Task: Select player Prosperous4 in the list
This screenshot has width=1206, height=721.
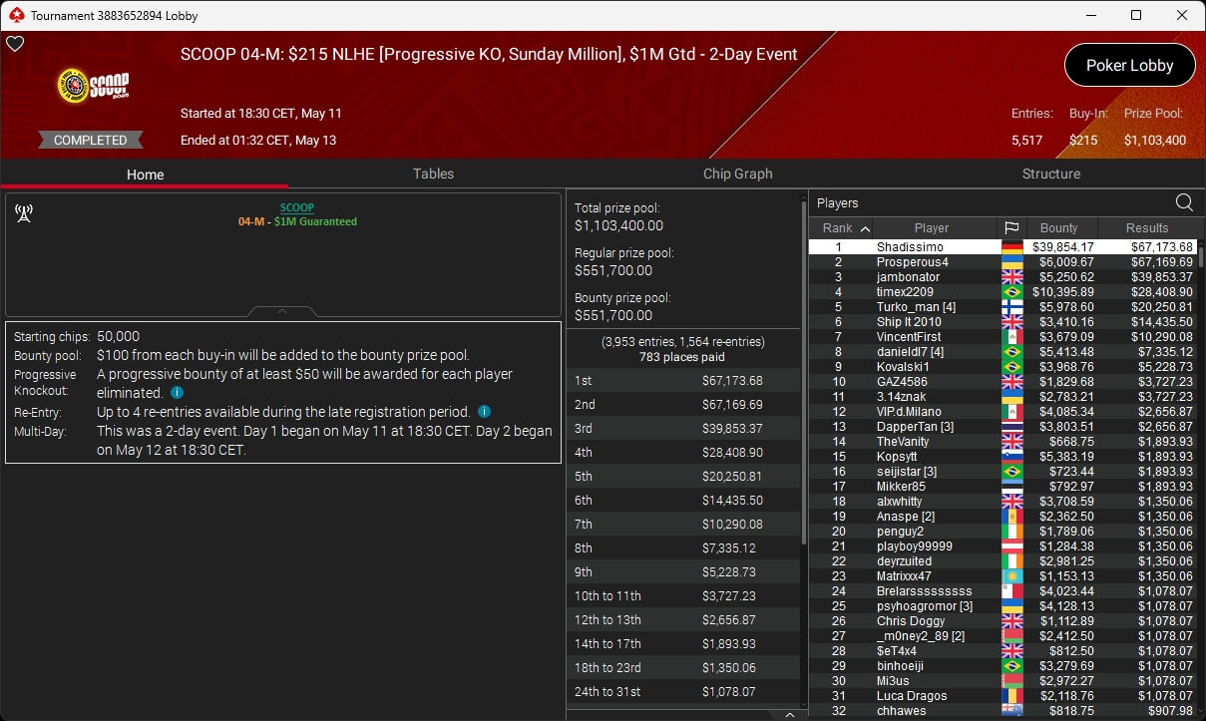Action: coord(913,262)
